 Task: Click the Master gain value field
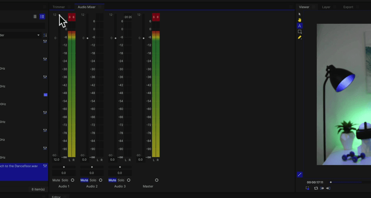140,160
